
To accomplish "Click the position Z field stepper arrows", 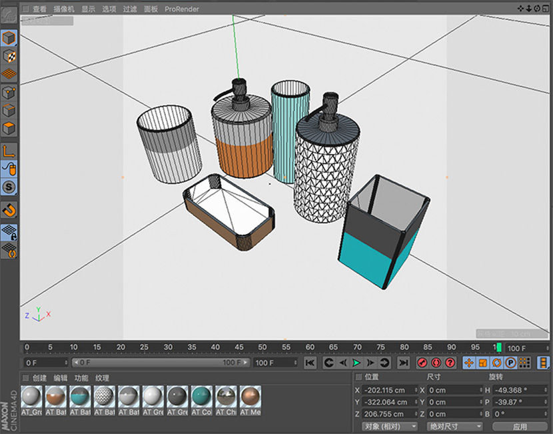I will (416, 414).
